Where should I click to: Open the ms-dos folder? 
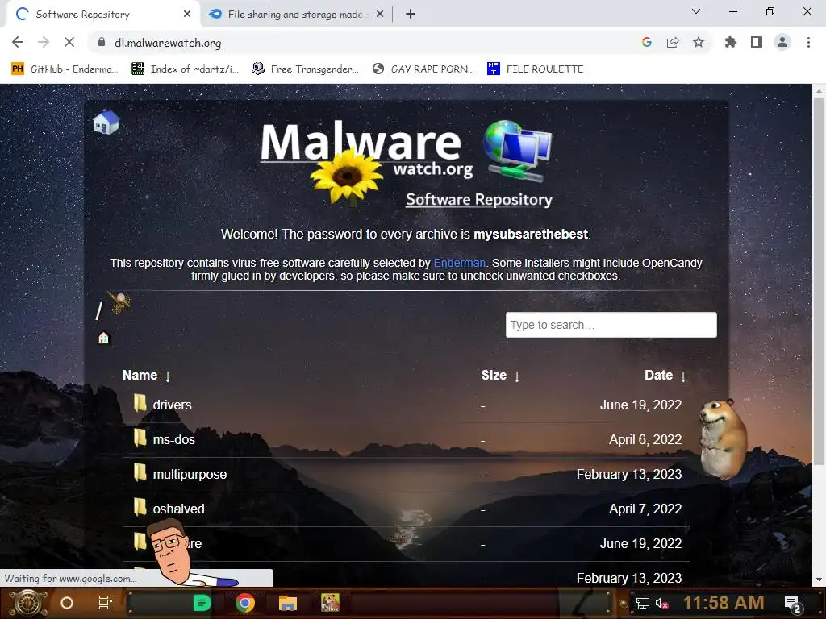coord(174,439)
